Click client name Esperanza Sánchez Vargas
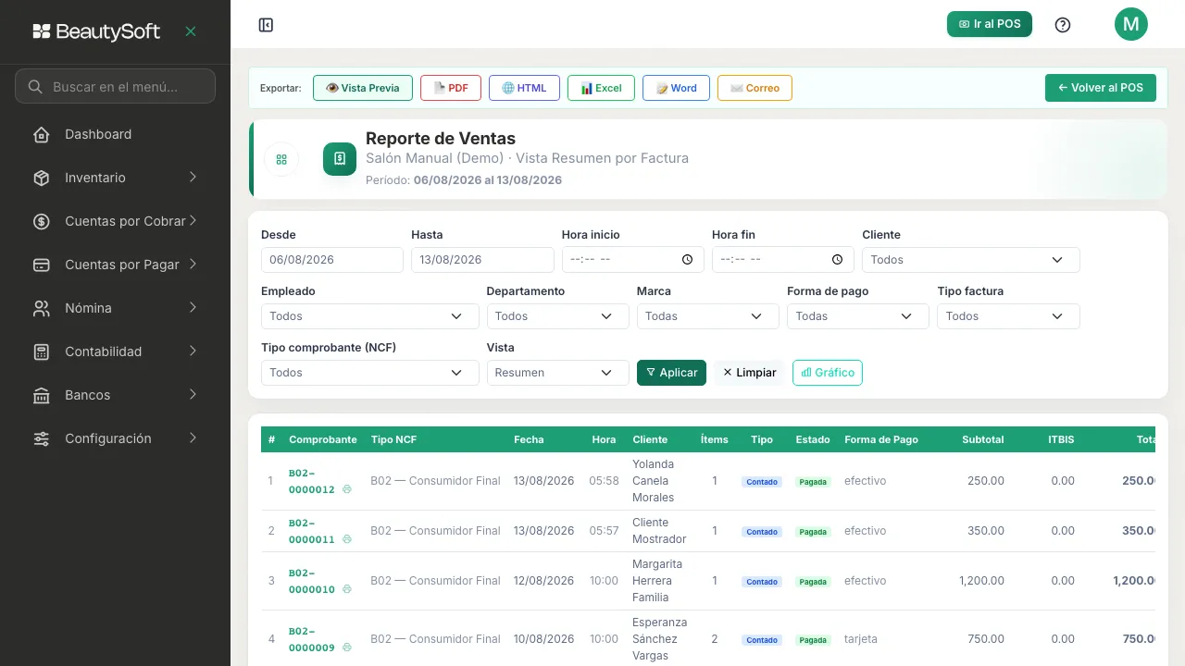Viewport: 1185px width, 666px height. (x=660, y=639)
